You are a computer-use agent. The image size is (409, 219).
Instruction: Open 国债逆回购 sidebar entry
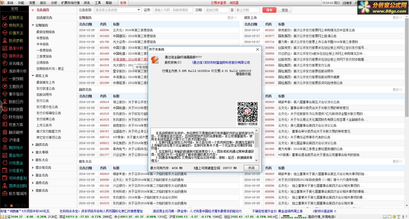[14, 186]
